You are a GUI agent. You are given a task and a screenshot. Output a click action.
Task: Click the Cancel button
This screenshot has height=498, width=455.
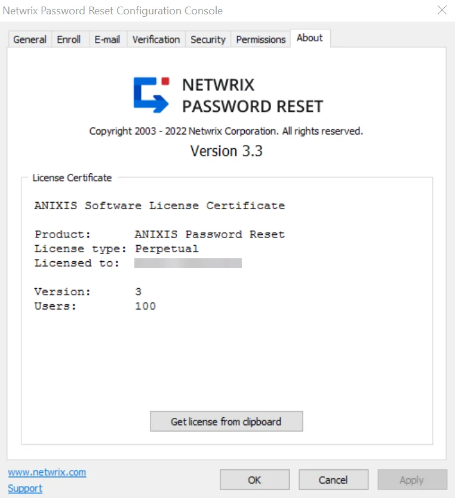333,480
